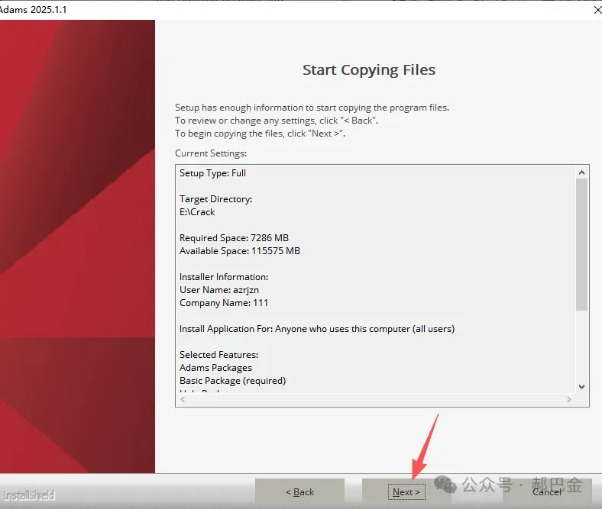Click the scrollbar track below the thumb

tap(581, 345)
